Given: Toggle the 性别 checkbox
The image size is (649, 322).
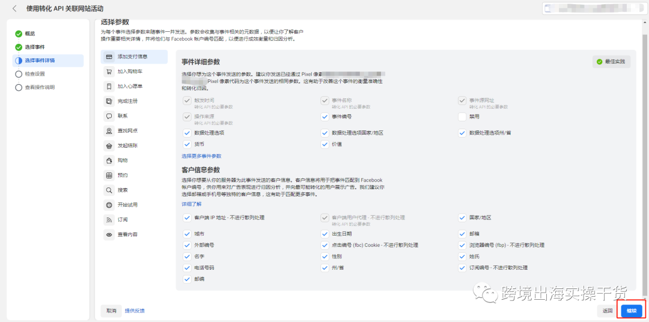Looking at the screenshot, I should pos(325,257).
